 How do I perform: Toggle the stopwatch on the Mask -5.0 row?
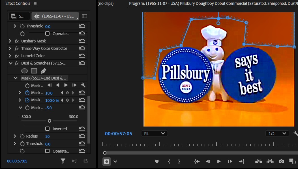click(27, 108)
